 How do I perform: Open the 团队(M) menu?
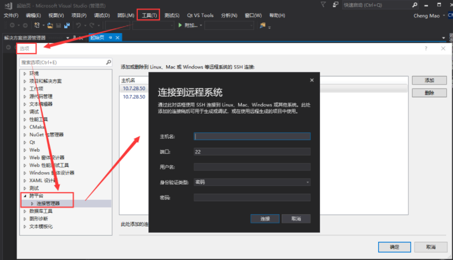pos(126,15)
